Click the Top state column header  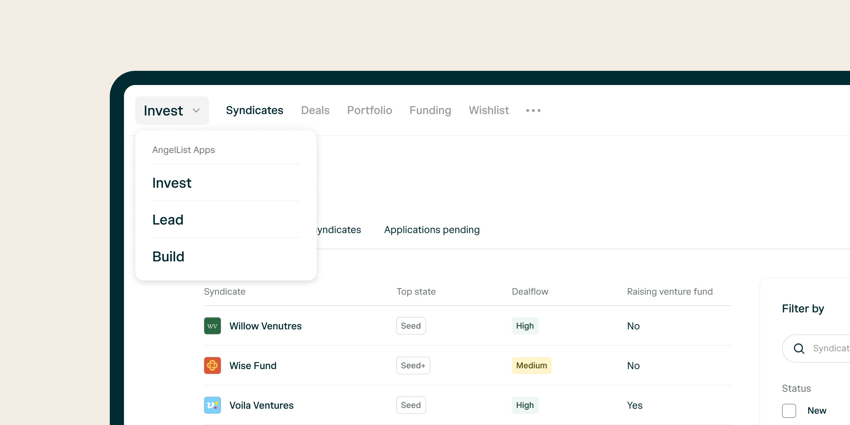click(416, 291)
